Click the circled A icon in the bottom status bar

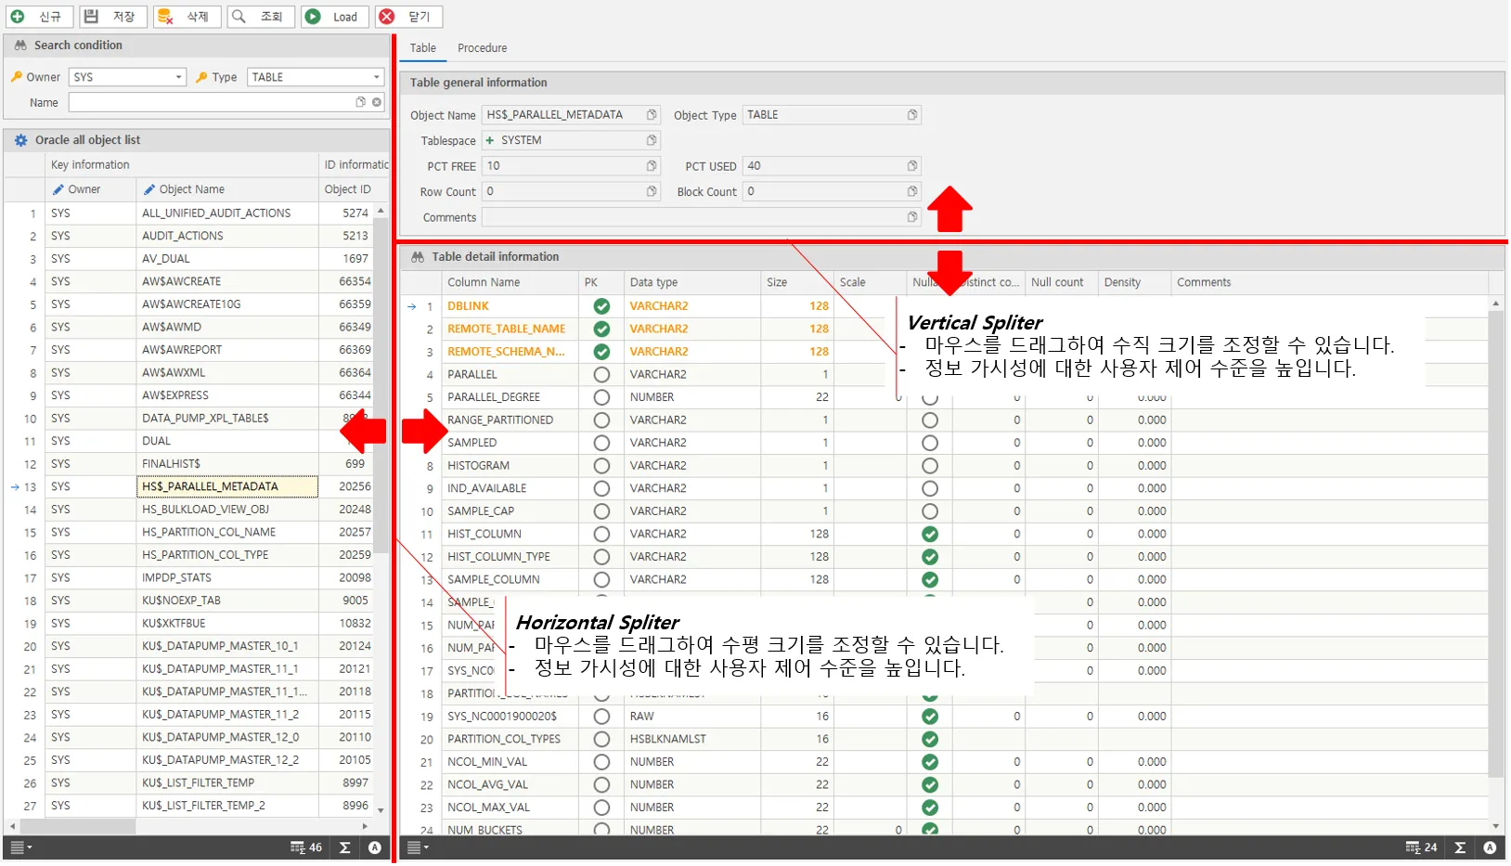375,847
